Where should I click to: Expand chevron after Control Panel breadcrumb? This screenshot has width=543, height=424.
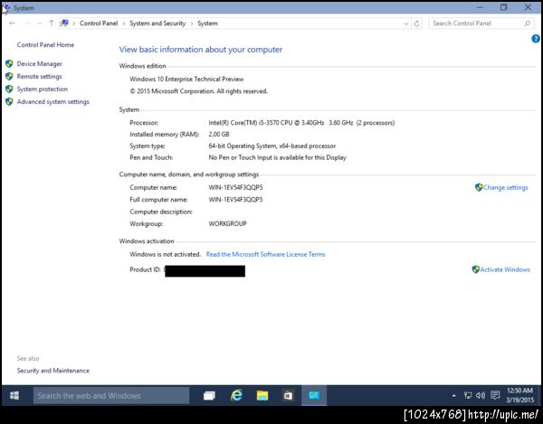[x=124, y=24]
